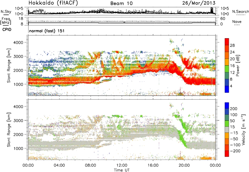
Task: Click the '12:00' time axis tick label
Action: [122, 165]
